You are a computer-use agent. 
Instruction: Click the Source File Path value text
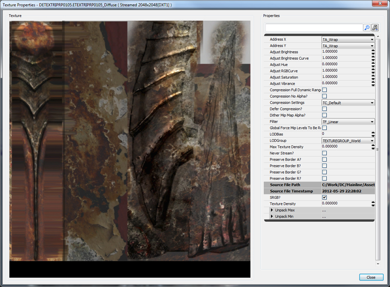349,185
